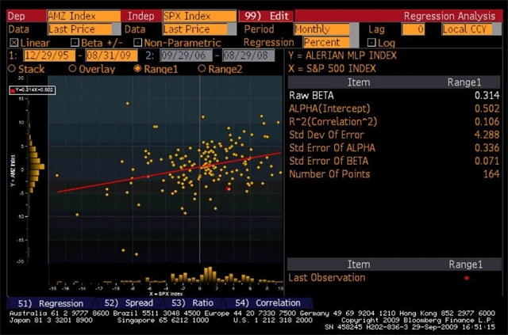Click the Lag value field
This screenshot has height=335, width=508.
pos(413,29)
